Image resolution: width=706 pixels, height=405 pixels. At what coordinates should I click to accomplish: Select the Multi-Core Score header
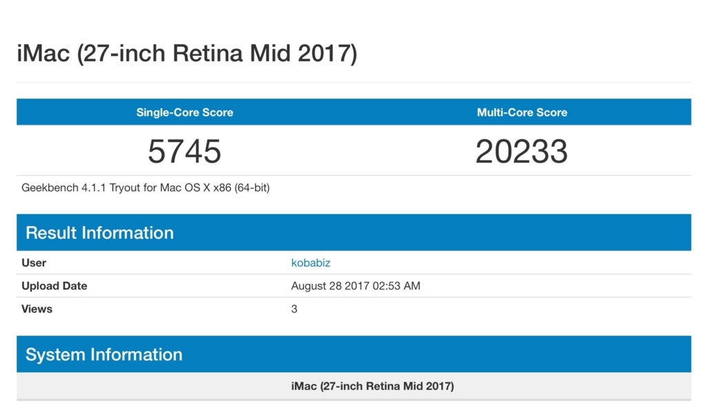[x=522, y=112]
